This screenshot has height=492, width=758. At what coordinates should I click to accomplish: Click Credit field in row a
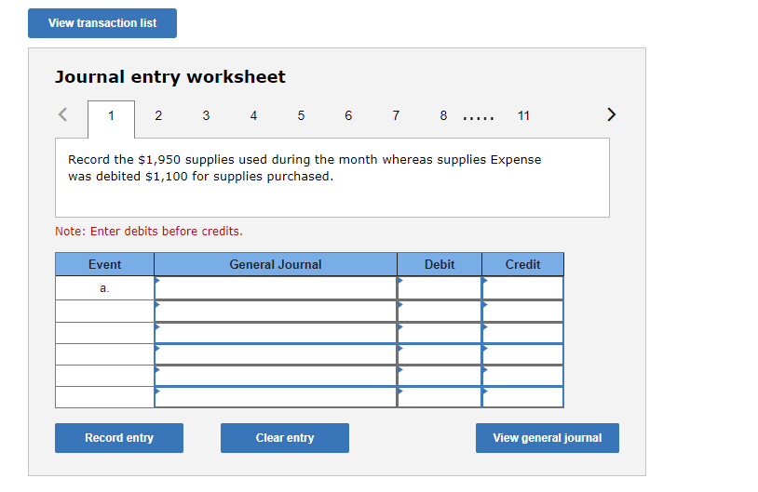(522, 287)
